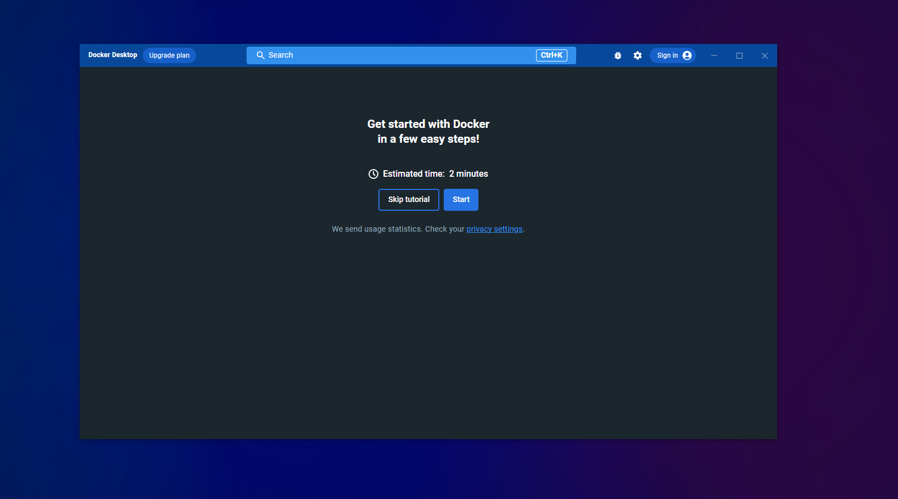Click the magnifying glass in the search bar
The width and height of the screenshot is (898, 499).
[x=260, y=55]
